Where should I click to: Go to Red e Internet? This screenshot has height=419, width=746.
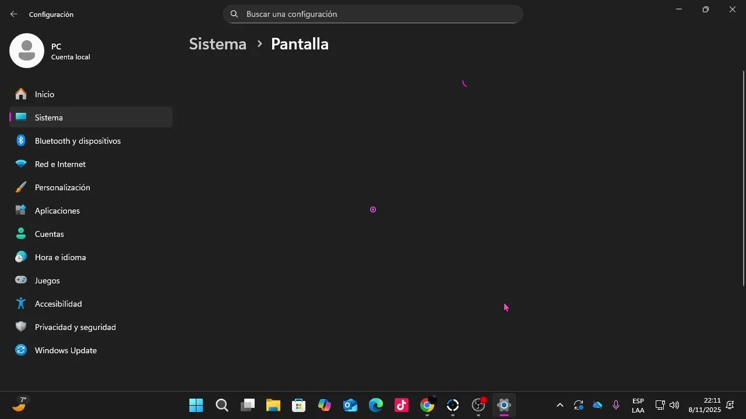(x=91, y=164)
